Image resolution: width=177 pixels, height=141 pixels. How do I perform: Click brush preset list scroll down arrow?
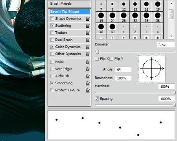pyautogui.click(x=171, y=36)
